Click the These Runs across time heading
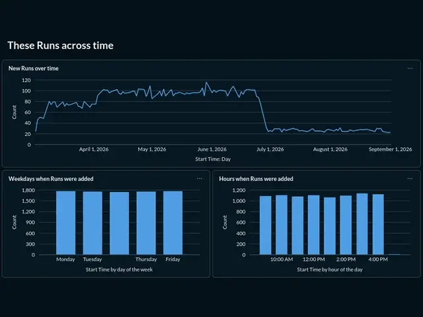Image resolution: width=423 pixels, height=317 pixels. point(60,46)
